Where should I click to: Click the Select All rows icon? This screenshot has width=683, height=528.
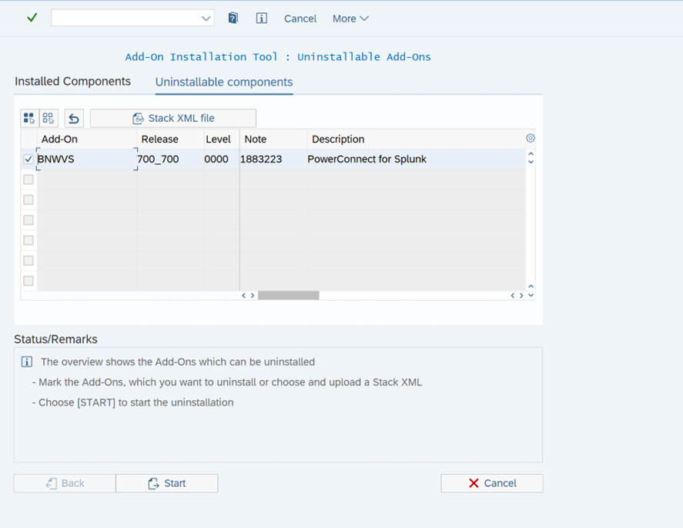click(x=28, y=118)
